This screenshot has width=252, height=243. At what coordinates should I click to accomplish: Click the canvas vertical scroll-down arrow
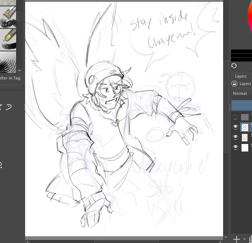(x=226, y=237)
